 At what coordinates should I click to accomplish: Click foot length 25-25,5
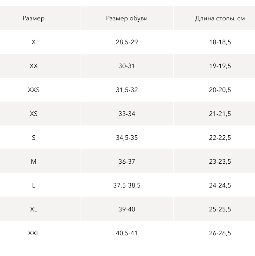tap(220, 210)
